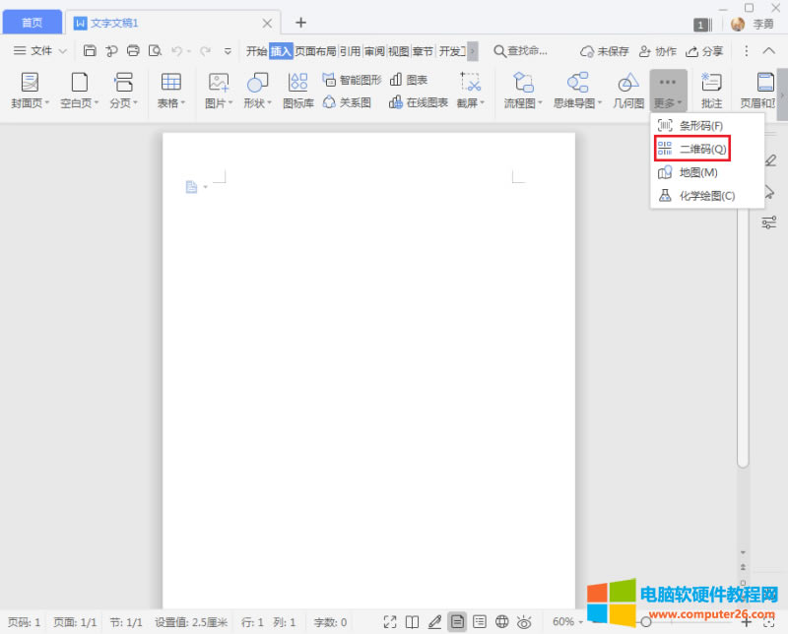Expand the 文件 file menu
The height and width of the screenshot is (634, 788).
[x=40, y=51]
